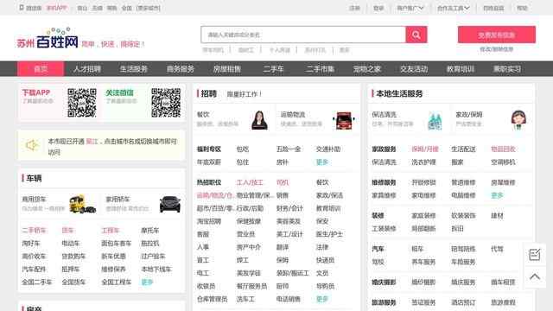Click the 摩托车 link
Viewport: 553px width, 311px height.
[x=149, y=231]
